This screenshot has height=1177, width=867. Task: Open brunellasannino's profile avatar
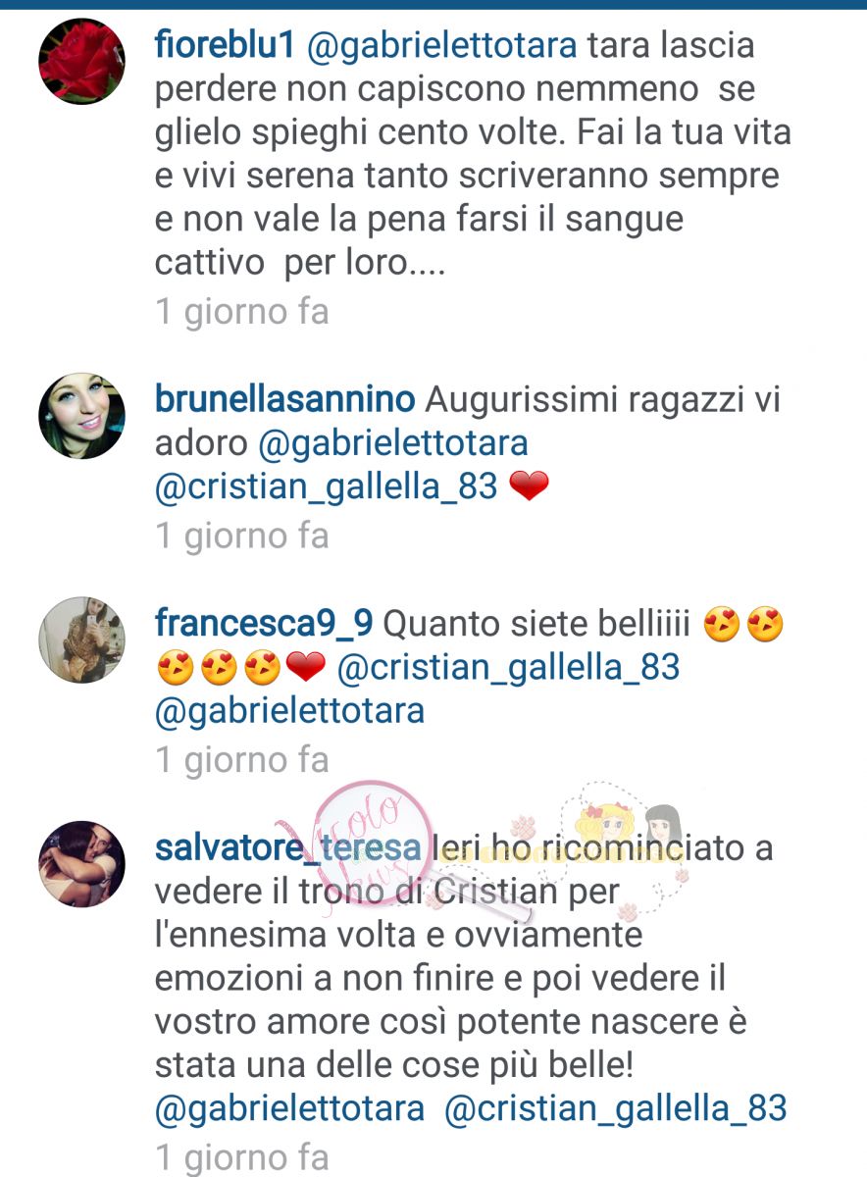click(x=81, y=415)
